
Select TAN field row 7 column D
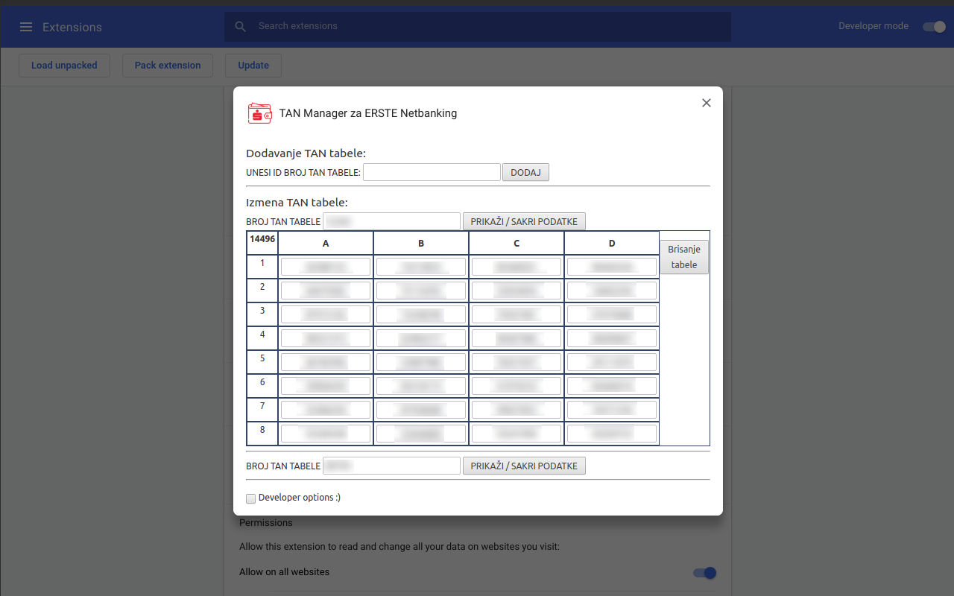coord(612,410)
